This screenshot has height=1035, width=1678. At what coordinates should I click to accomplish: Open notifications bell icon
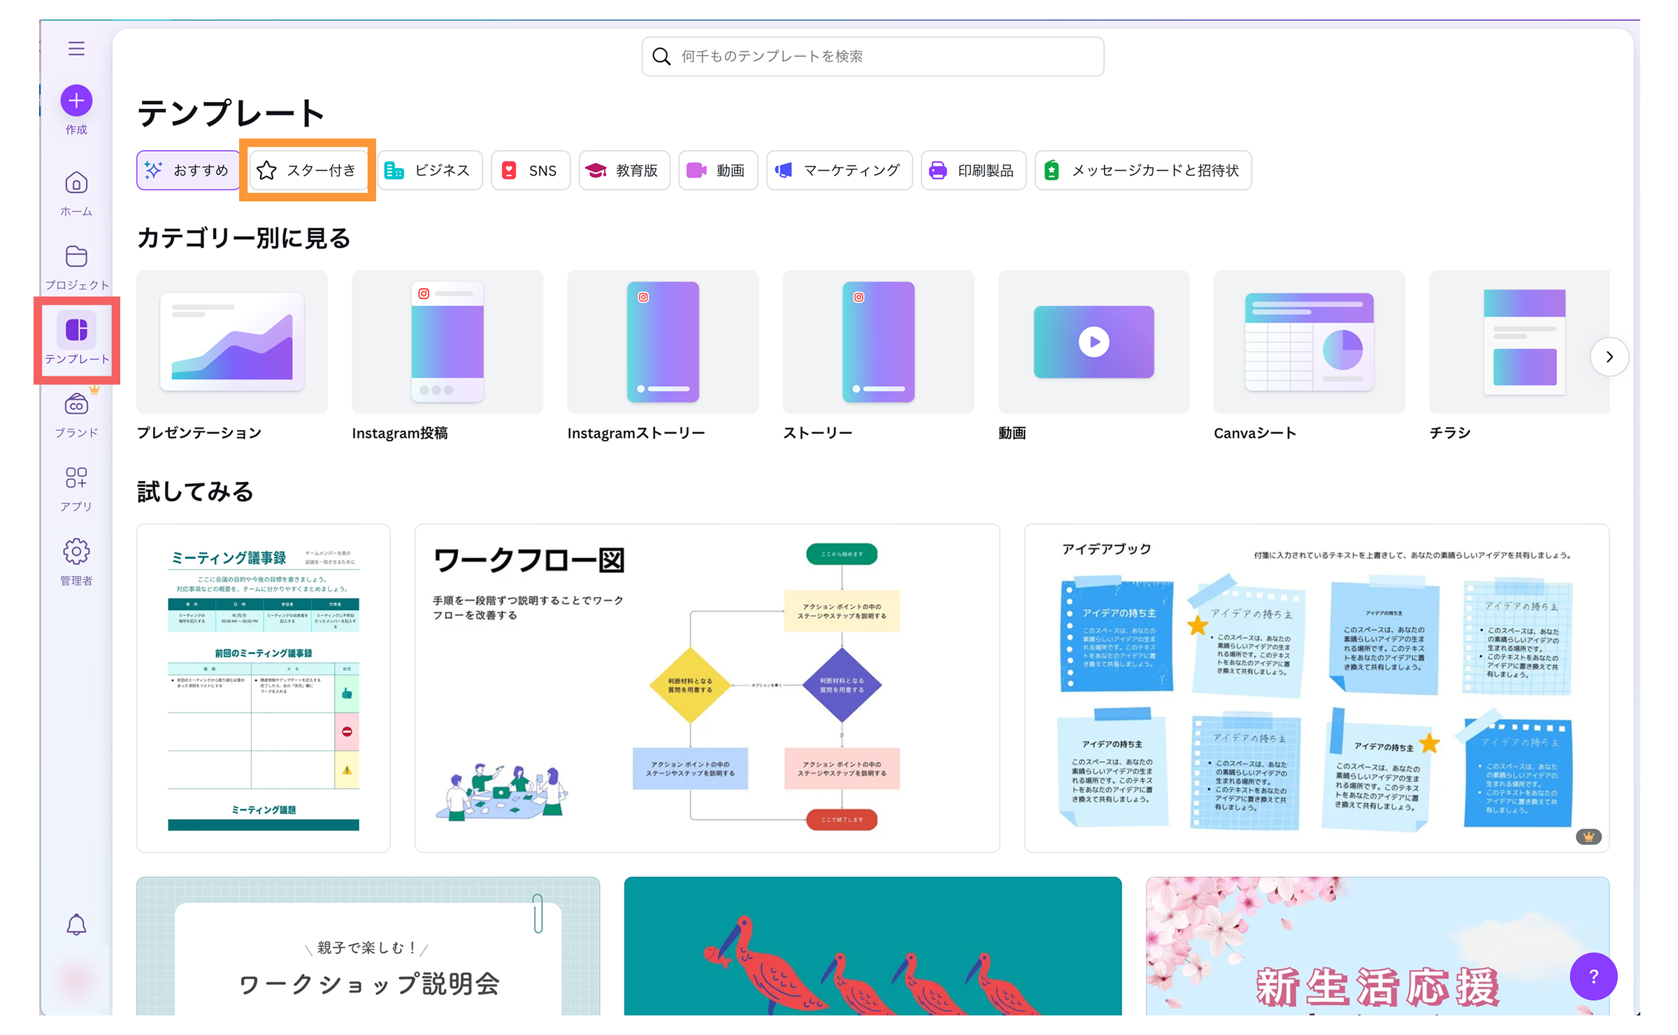[x=76, y=925]
